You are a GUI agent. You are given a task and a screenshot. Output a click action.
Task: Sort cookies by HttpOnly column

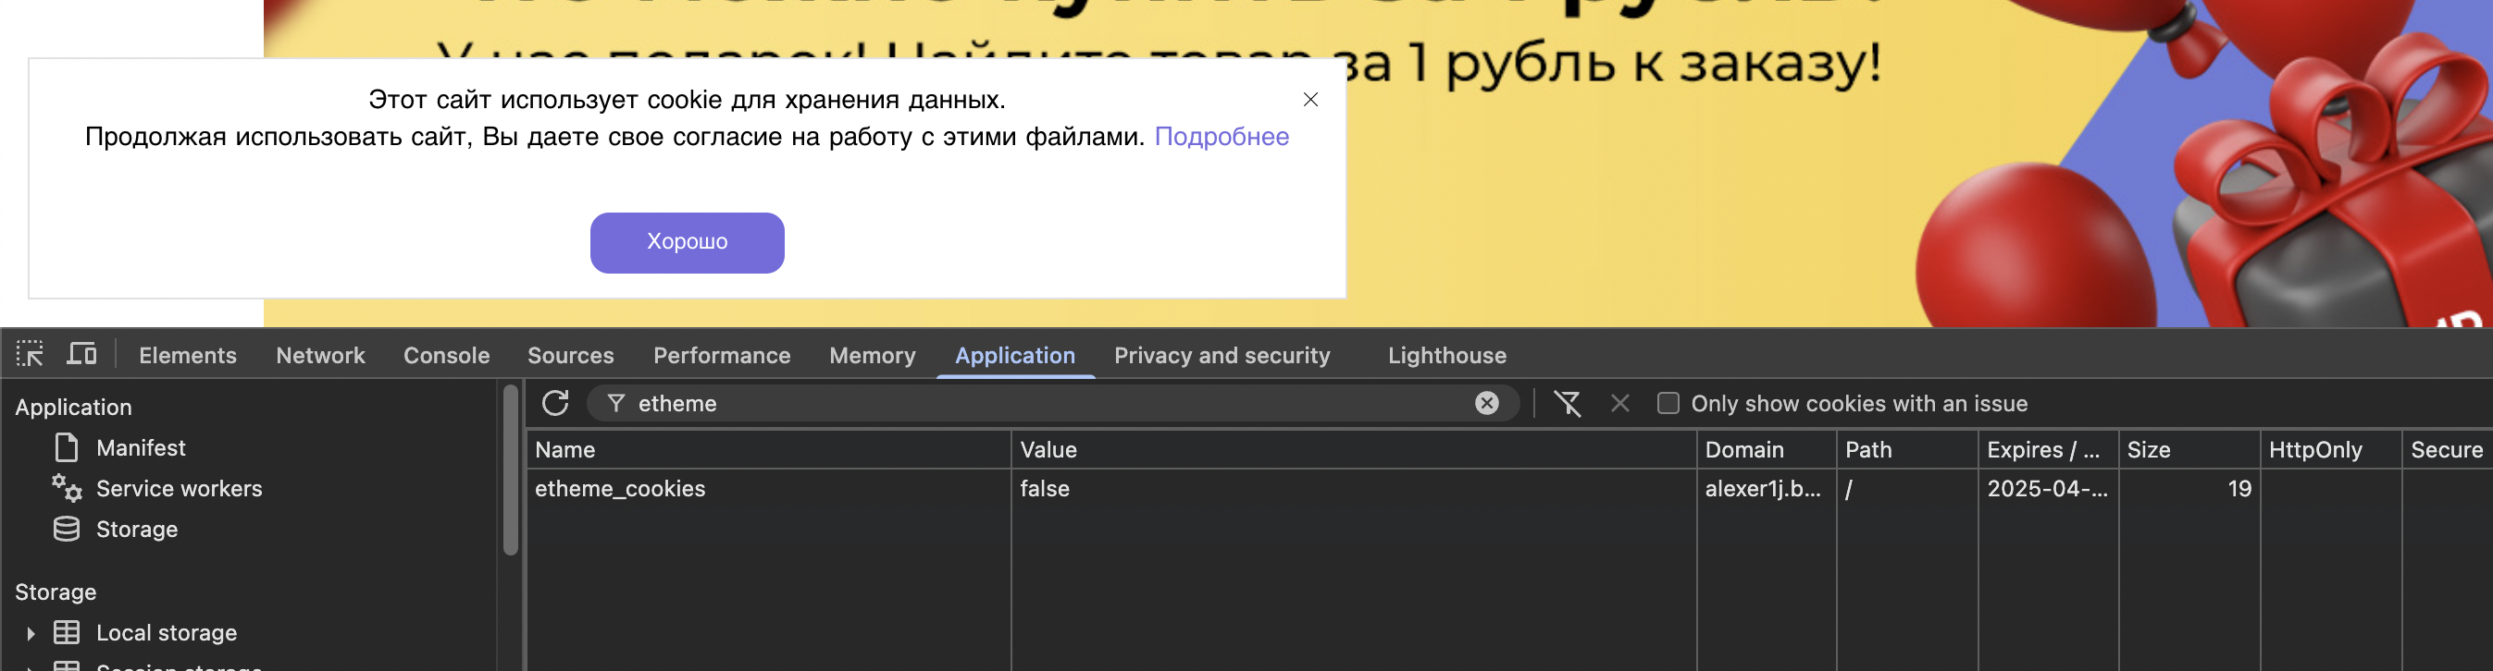pos(2330,449)
